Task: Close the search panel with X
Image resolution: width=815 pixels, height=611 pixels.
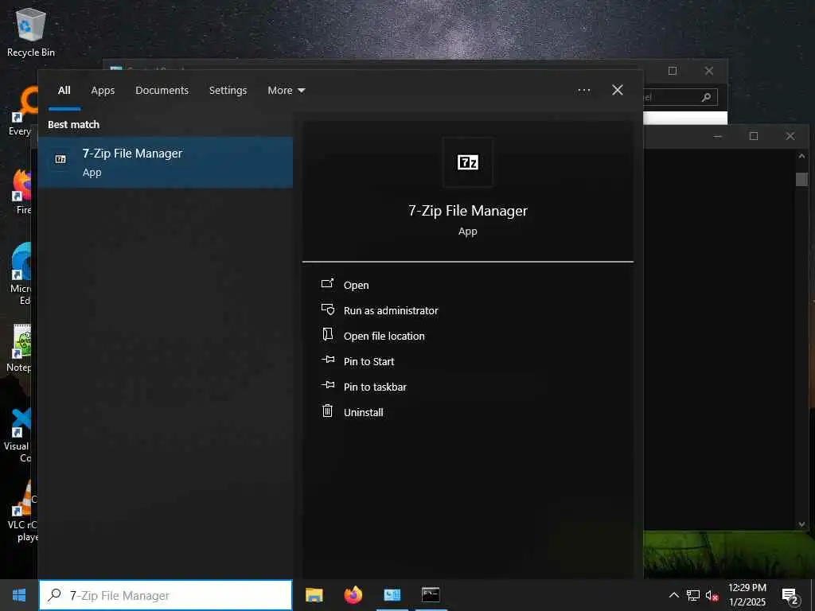Action: coord(618,91)
